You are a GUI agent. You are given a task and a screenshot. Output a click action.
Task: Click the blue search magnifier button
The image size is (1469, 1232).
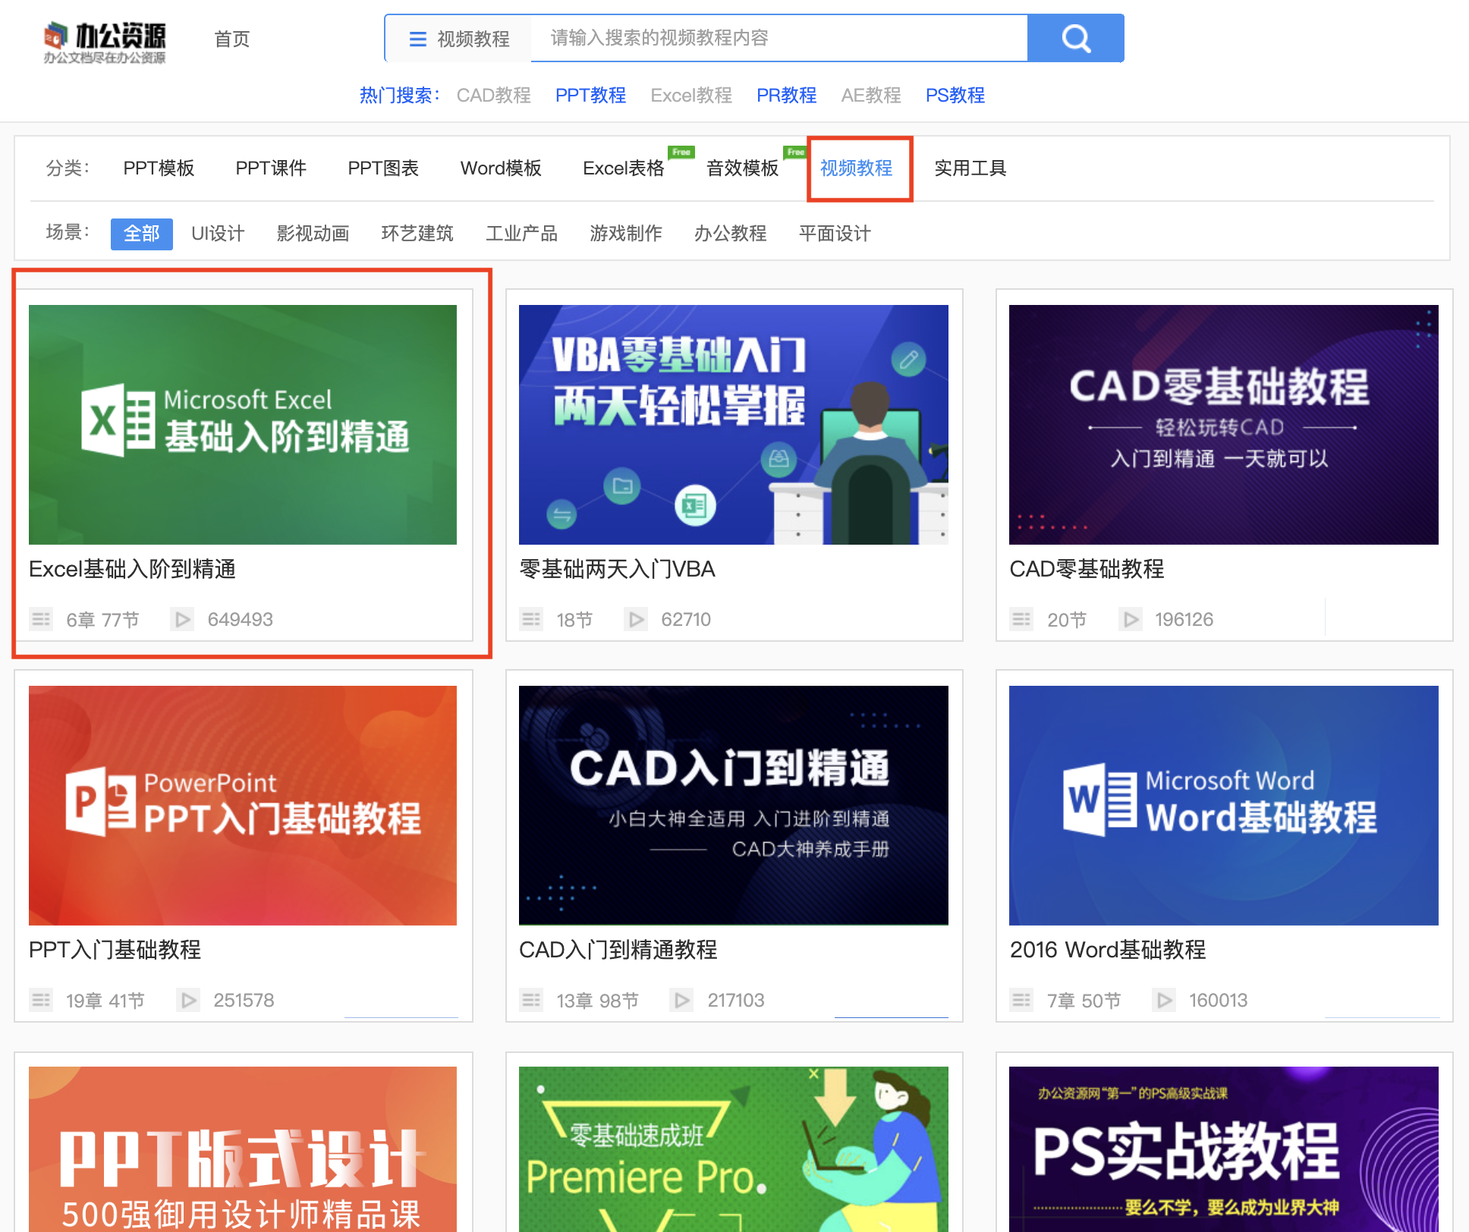1075,38
